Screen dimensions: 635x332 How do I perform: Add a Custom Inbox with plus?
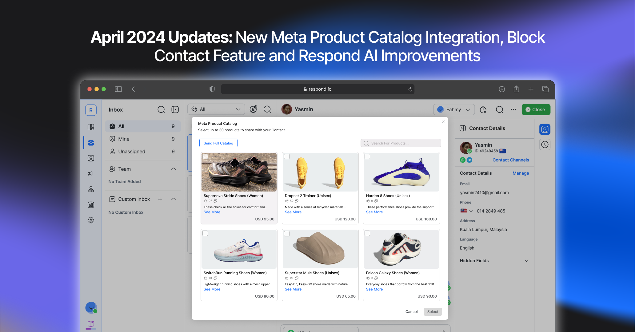[x=160, y=199]
